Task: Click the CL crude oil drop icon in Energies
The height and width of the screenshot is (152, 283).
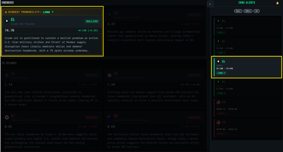Action: [x=7, y=21]
